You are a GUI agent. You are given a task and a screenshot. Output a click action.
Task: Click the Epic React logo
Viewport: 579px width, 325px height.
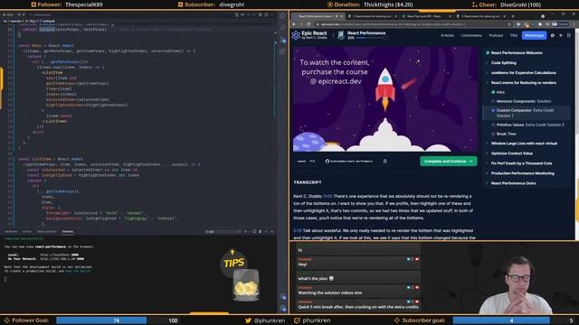[x=309, y=35]
